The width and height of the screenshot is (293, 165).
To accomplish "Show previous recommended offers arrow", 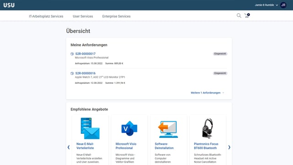I will point(69,148).
